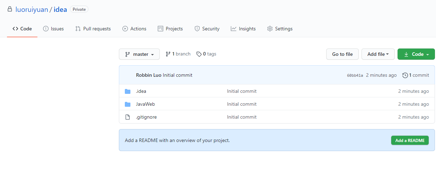Click the download icon in Code button

pos(406,54)
